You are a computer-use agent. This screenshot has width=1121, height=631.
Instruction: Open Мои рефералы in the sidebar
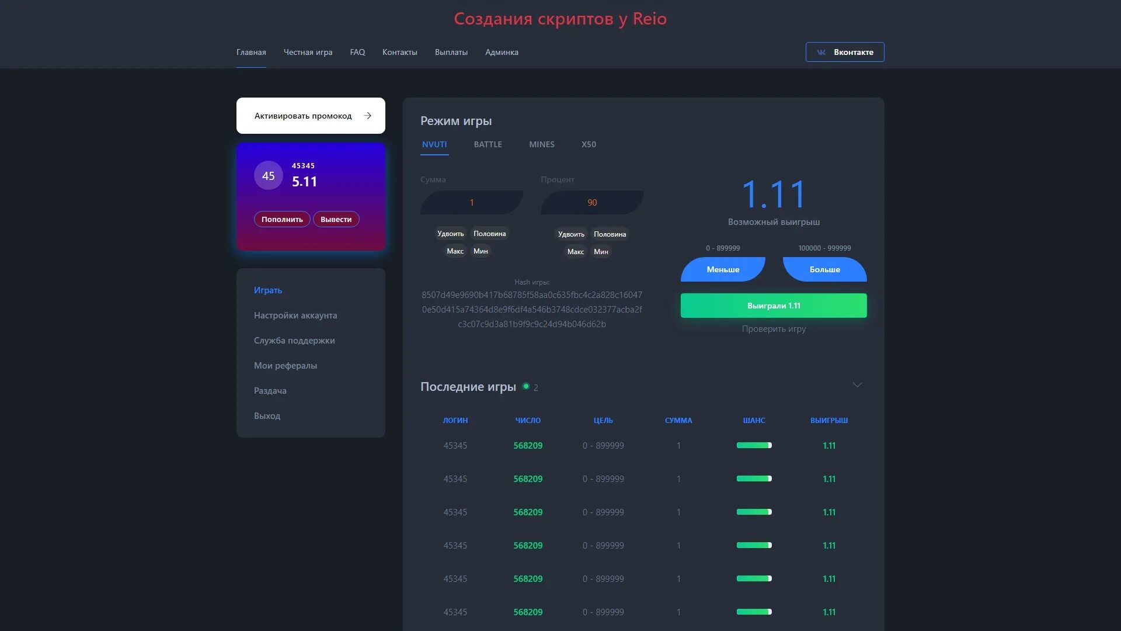click(286, 366)
